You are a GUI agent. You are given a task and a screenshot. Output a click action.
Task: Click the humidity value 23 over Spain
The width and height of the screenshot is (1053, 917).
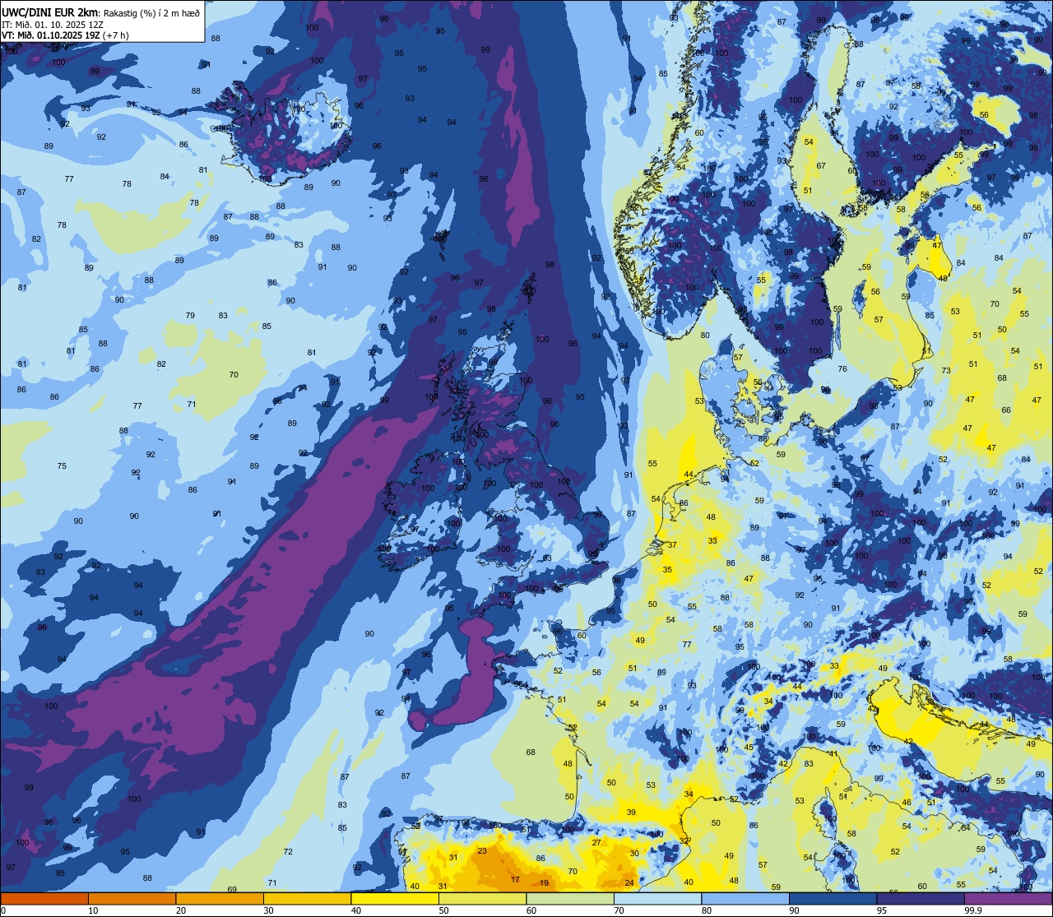pyautogui.click(x=482, y=851)
